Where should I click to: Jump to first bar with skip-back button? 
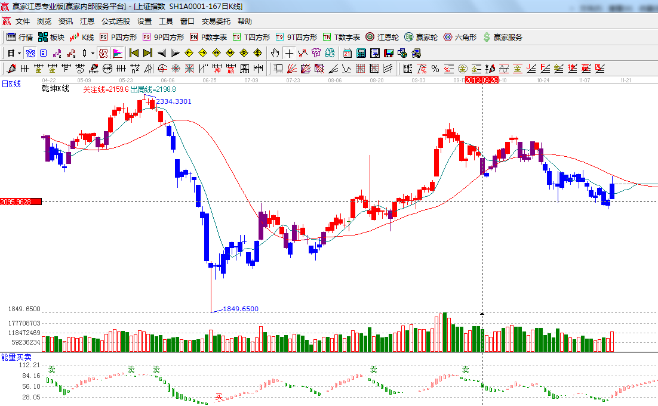[x=134, y=53]
